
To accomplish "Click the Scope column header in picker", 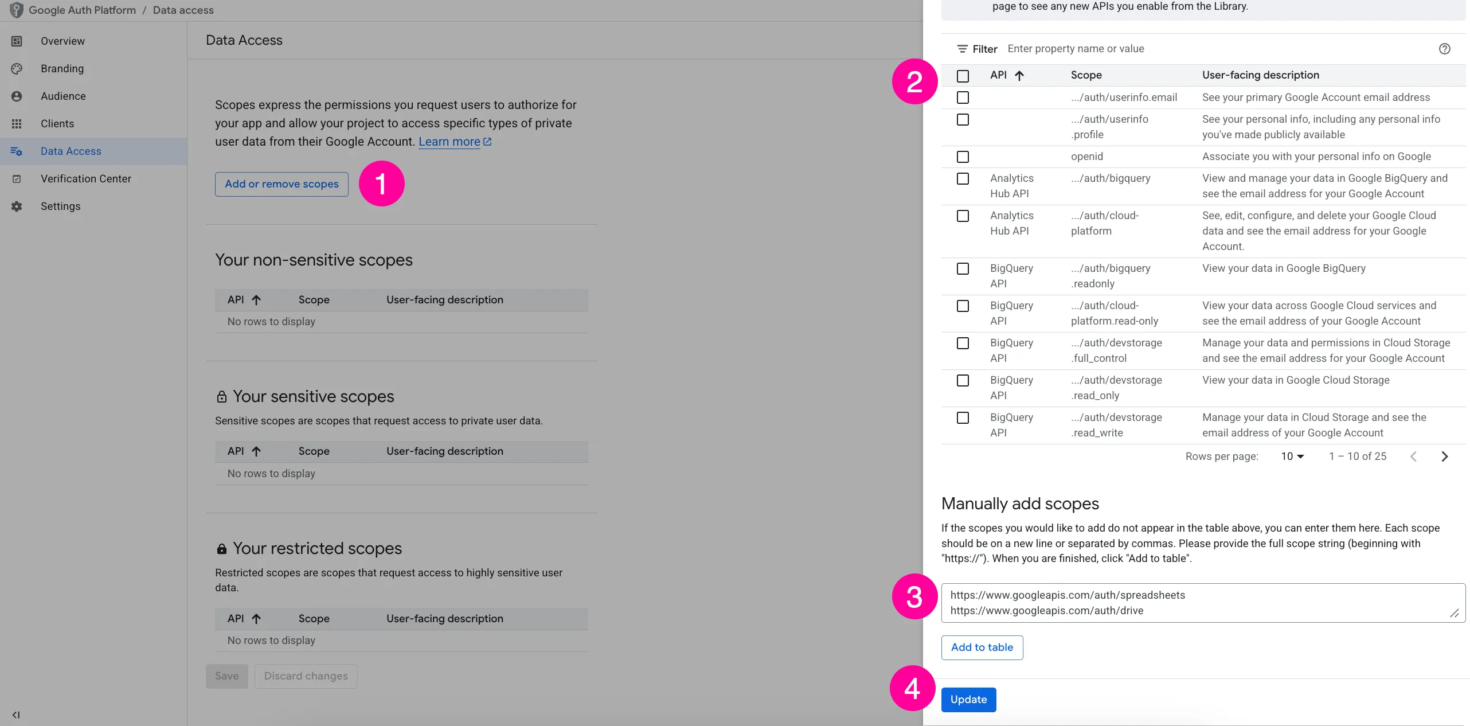I will [1086, 75].
